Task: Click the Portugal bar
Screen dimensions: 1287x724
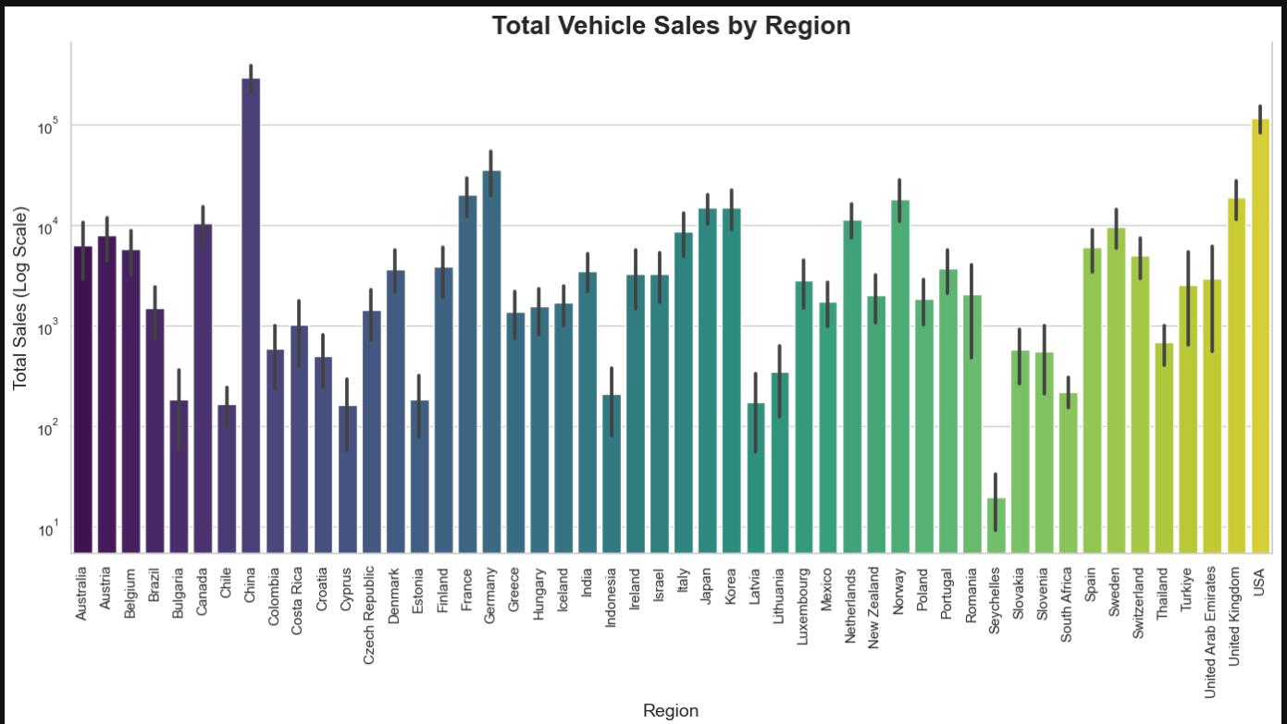Action: tap(948, 411)
